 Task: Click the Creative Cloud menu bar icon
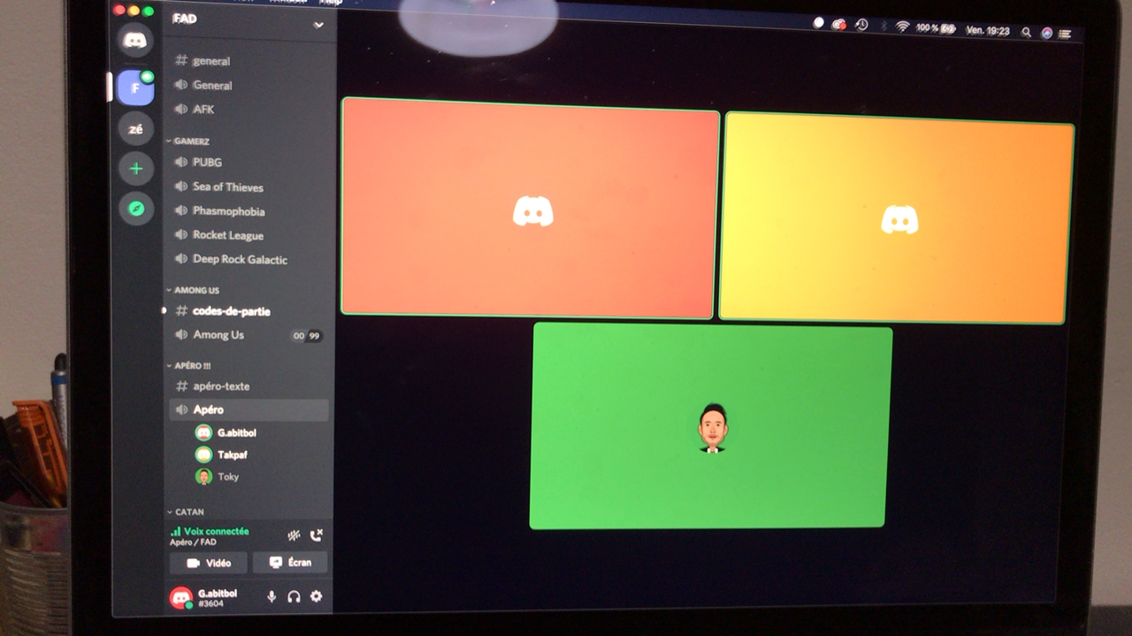click(x=839, y=25)
